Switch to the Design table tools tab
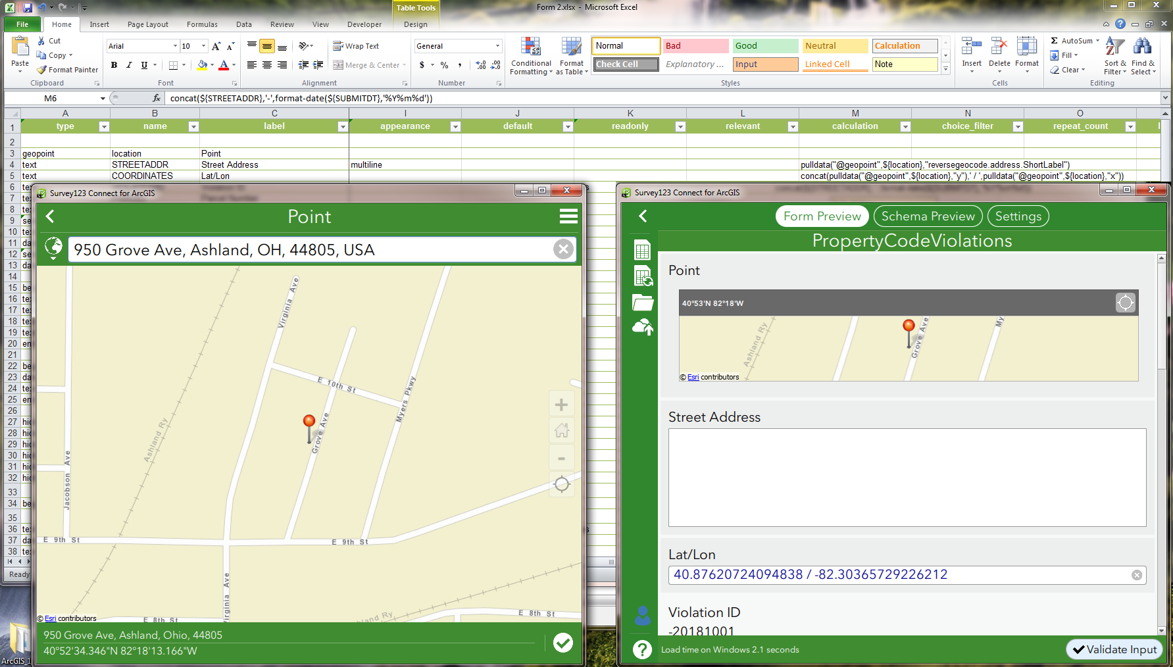Viewport: 1173px width, 667px height. tap(416, 24)
